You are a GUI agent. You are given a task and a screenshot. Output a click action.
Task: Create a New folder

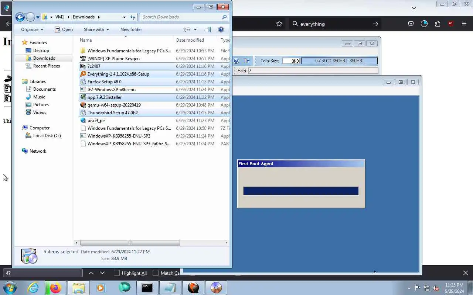131,29
